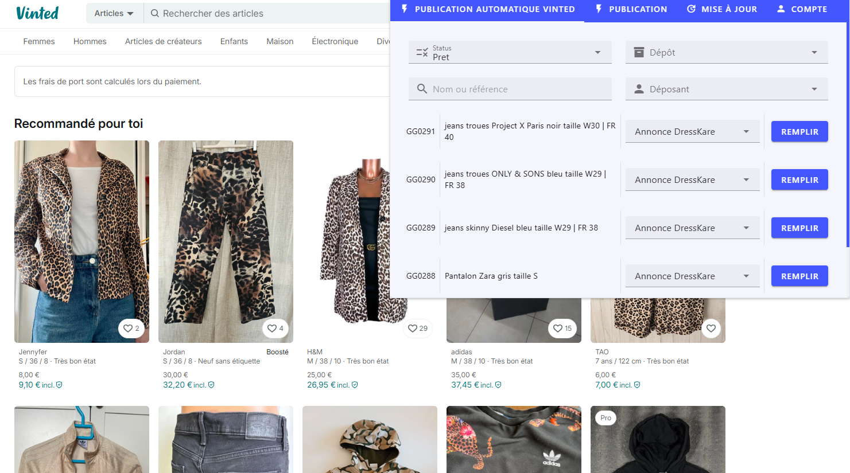
Task: Click the Vinted logo
Action: tap(37, 13)
